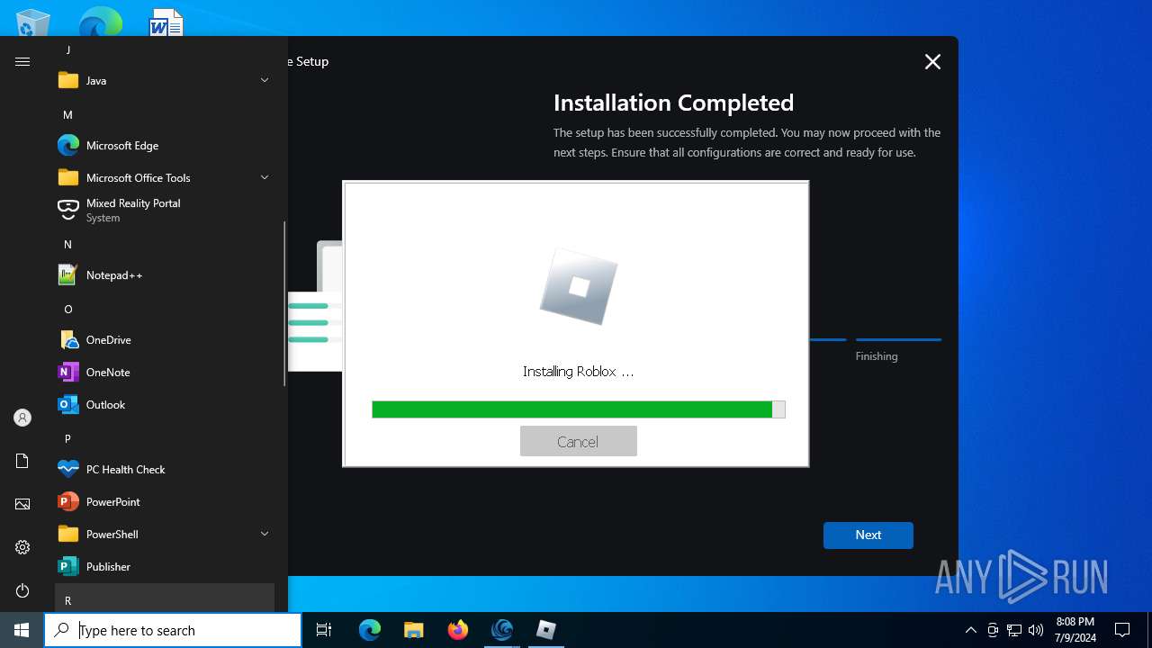This screenshot has width=1152, height=648.
Task: Open Settings gear in Start sidebar
Action: click(x=22, y=547)
